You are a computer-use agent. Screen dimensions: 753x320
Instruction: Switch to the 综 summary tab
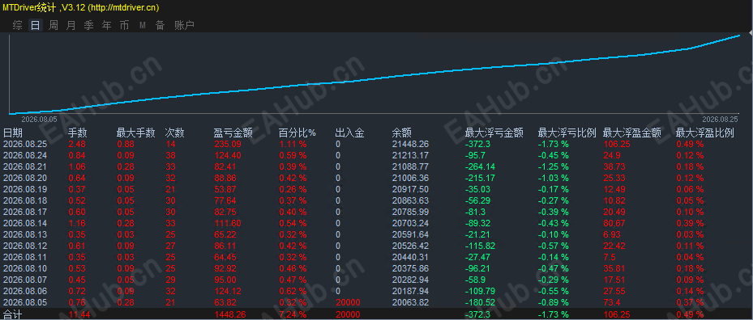click(17, 25)
